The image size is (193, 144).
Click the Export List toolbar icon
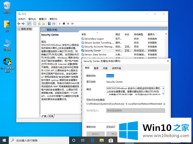click(43, 23)
